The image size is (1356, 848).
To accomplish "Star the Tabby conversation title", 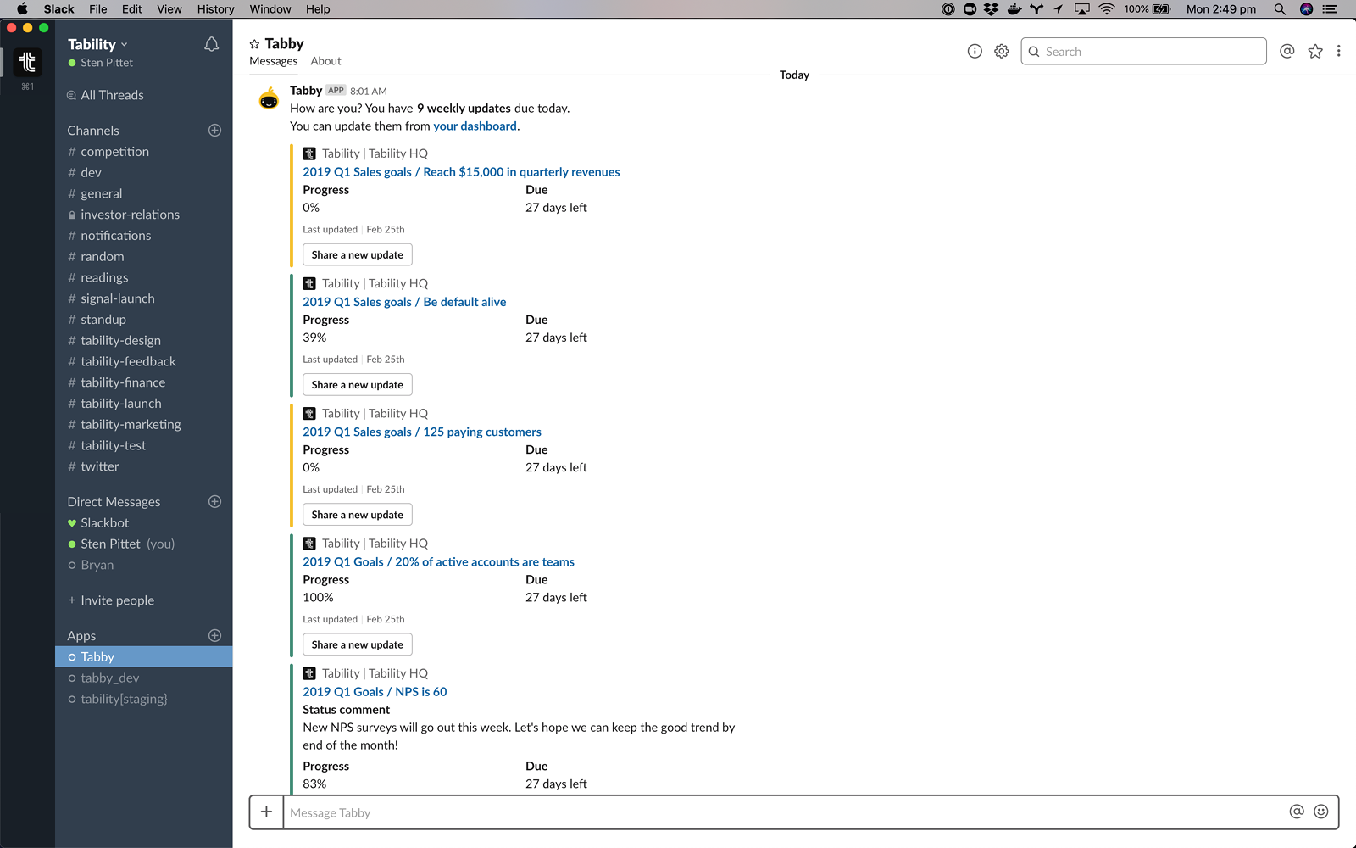I will (254, 44).
